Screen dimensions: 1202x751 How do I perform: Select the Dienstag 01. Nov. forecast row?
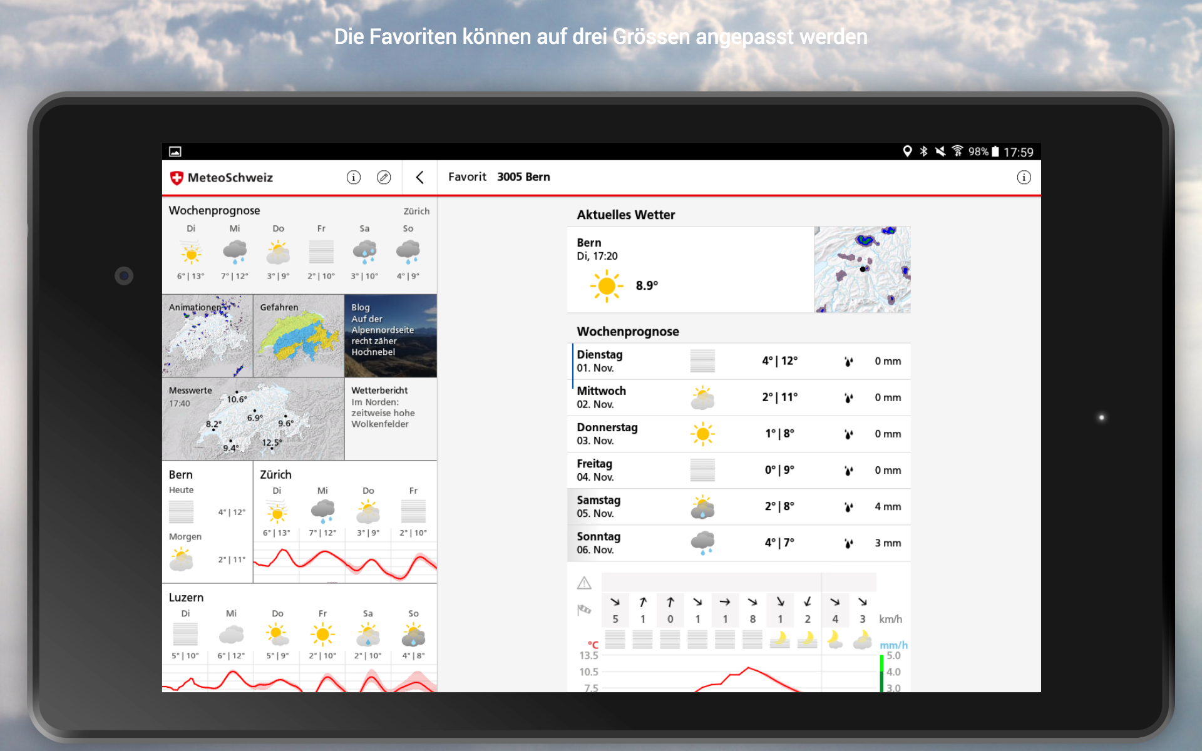coord(739,361)
